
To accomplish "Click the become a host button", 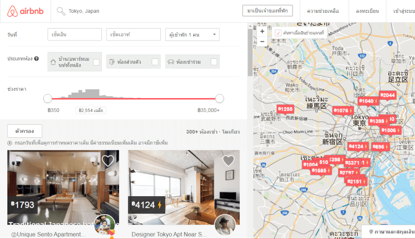I will 267,11.
